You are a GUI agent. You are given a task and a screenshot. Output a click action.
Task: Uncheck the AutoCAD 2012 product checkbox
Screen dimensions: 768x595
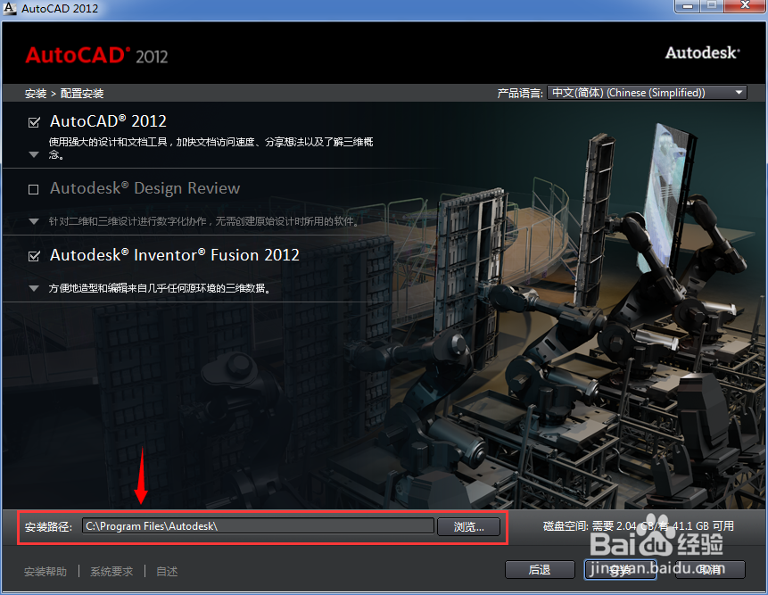point(34,122)
